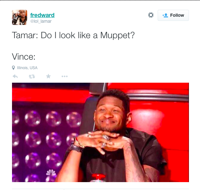Viewport: 200px width, 190px height.
Task: Follow the fredward account
Action: (x=173, y=15)
